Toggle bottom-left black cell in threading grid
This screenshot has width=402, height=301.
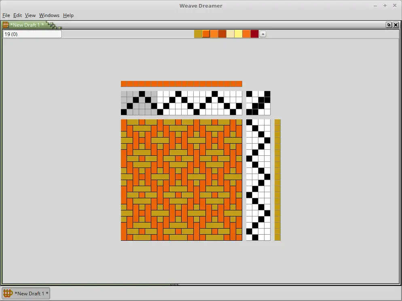[x=124, y=112]
